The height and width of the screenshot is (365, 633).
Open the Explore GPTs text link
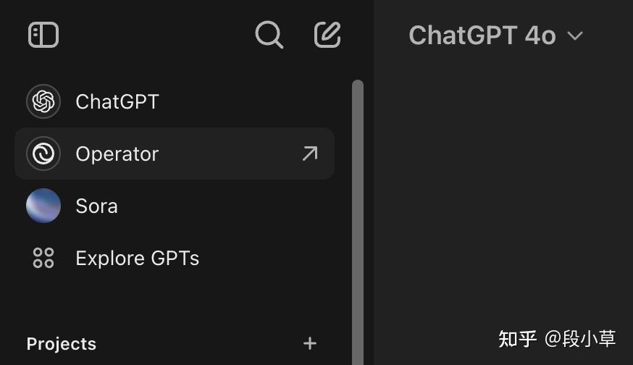(x=138, y=258)
